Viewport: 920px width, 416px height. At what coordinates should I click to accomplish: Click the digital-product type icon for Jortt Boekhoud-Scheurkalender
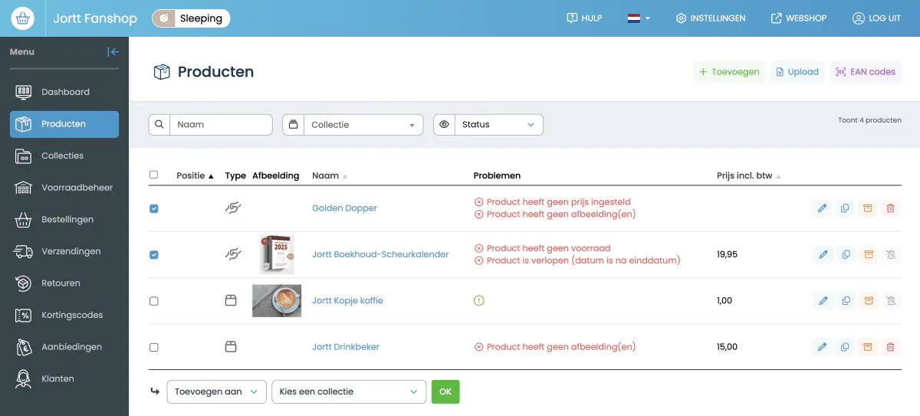(232, 254)
